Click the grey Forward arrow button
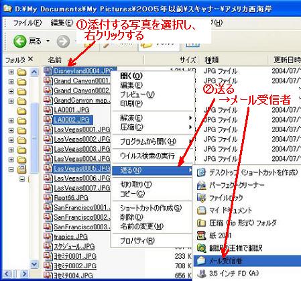This screenshot has height=281, width=301. (x=63, y=42)
